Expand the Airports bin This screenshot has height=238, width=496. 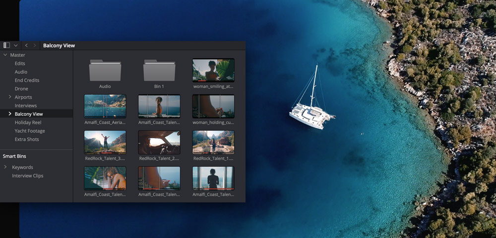[x=10, y=97]
